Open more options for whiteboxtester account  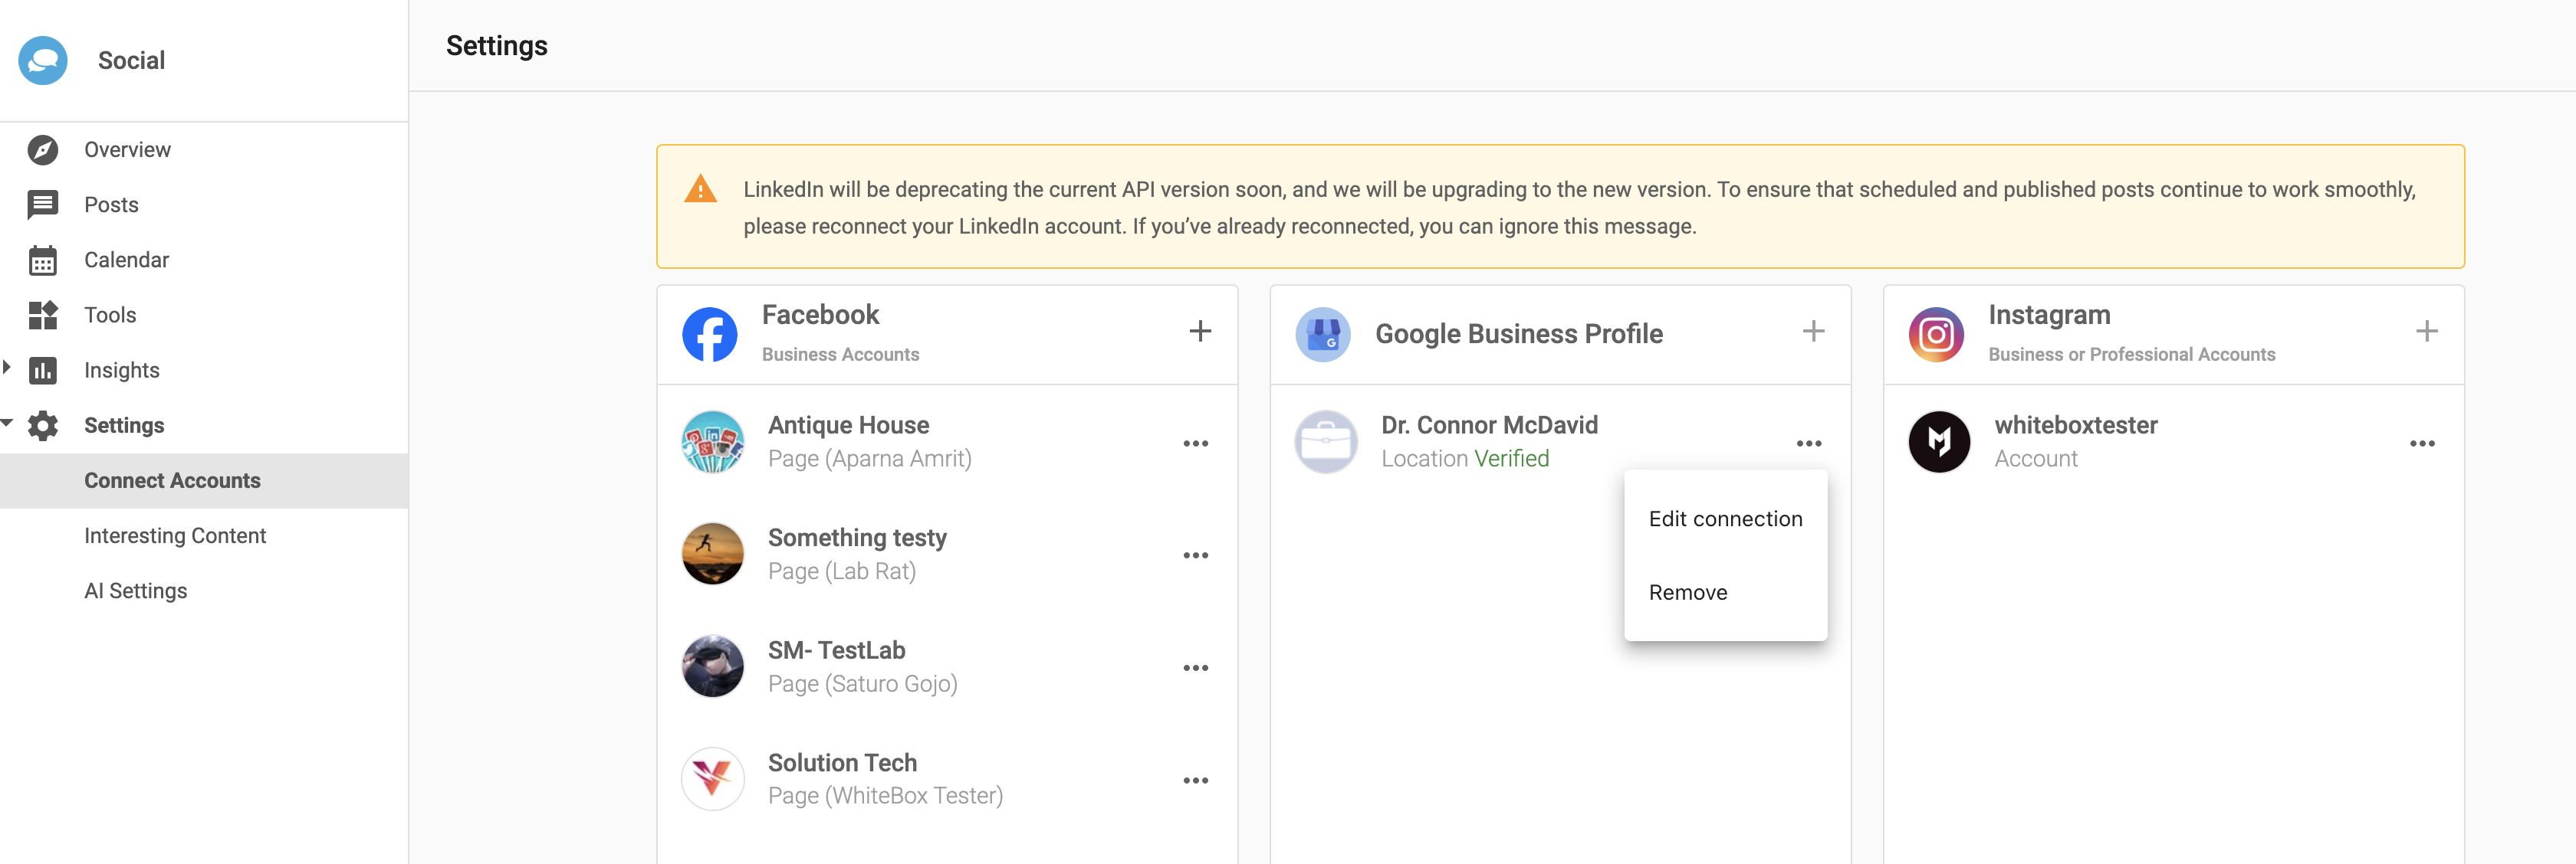[x=2422, y=443]
